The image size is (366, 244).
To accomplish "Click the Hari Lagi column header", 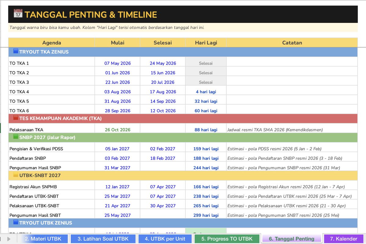I will [x=206, y=43].
